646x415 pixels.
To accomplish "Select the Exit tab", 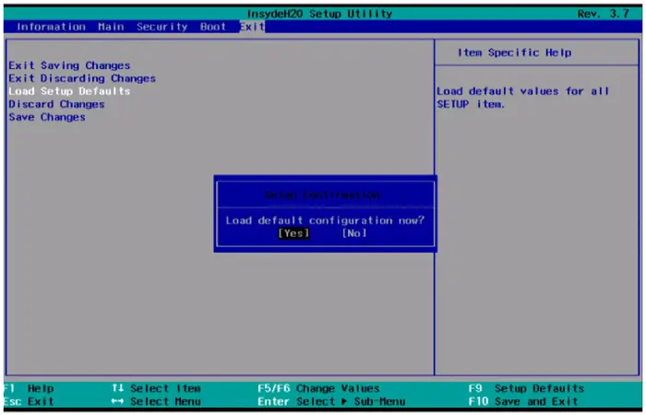I will coord(252,27).
